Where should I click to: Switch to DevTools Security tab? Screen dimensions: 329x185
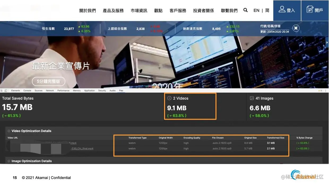(x=102, y=91)
